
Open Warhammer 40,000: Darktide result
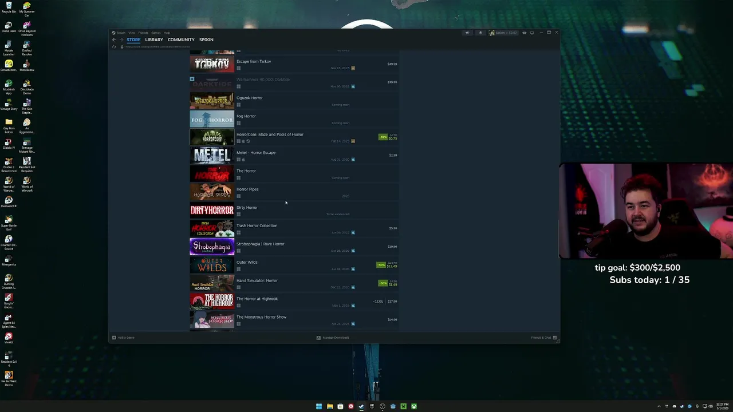(294, 82)
